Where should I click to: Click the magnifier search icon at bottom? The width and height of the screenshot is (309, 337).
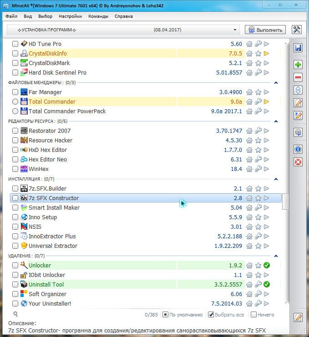tap(15, 314)
